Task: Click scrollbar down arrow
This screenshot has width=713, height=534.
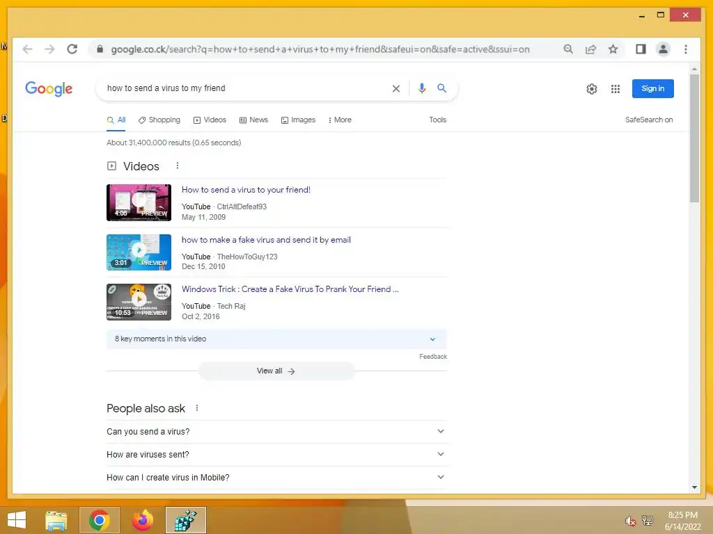Action: click(x=694, y=487)
